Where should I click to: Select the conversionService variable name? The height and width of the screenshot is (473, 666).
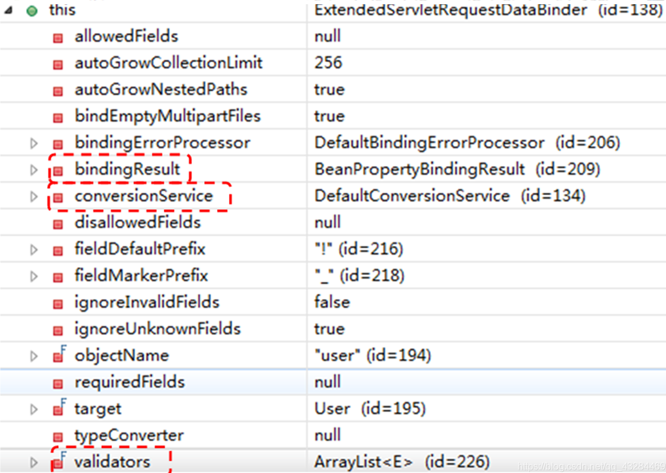pos(144,196)
